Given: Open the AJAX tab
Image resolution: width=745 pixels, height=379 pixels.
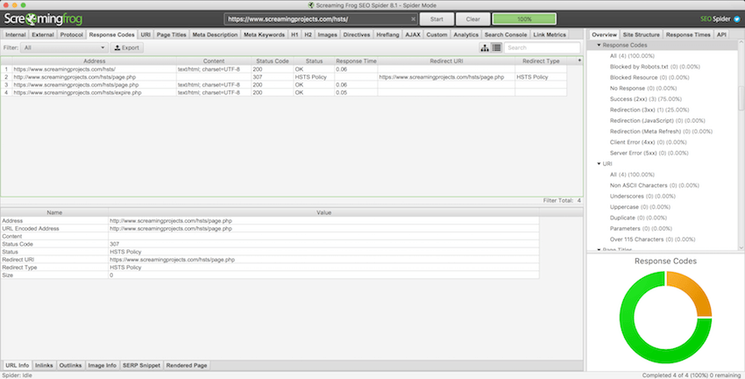Looking at the screenshot, I should tap(413, 35).
